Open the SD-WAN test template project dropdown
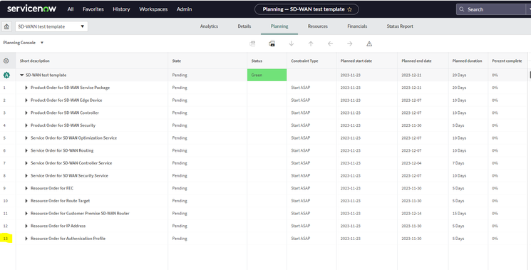Image resolution: width=531 pixels, height=270 pixels. tap(51, 26)
